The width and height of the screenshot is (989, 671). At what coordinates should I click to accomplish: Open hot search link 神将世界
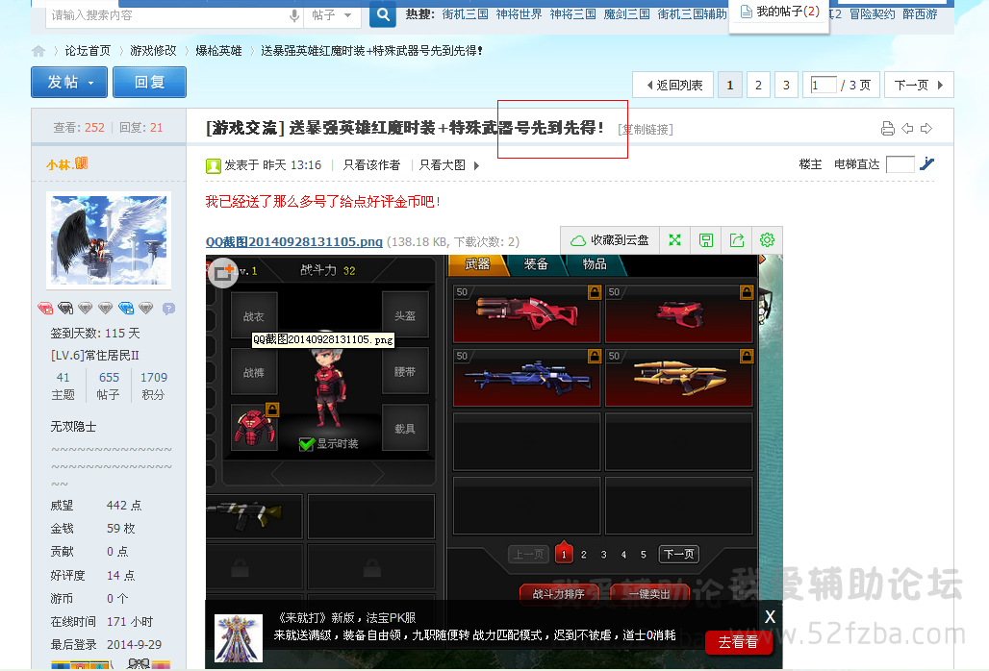(519, 13)
